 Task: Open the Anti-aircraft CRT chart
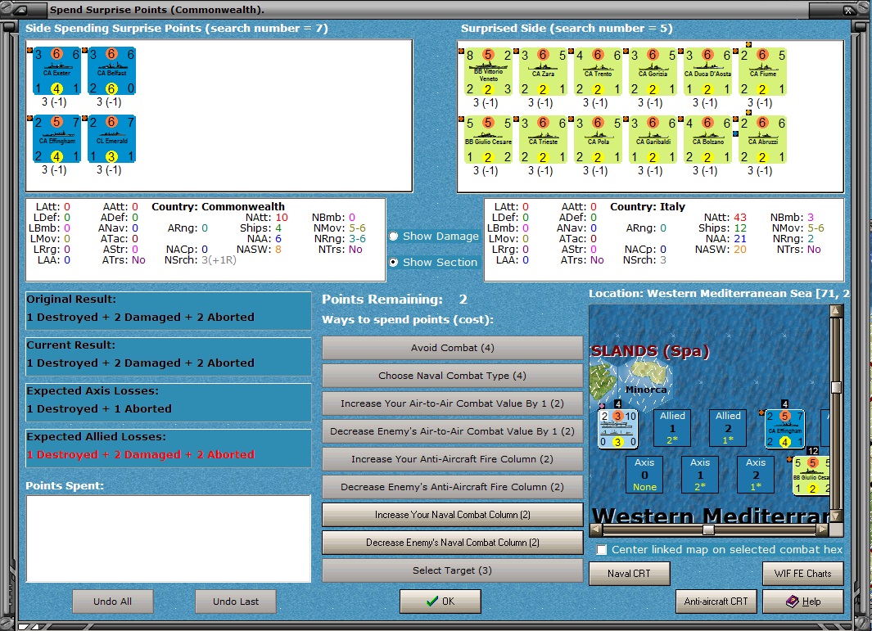point(716,602)
